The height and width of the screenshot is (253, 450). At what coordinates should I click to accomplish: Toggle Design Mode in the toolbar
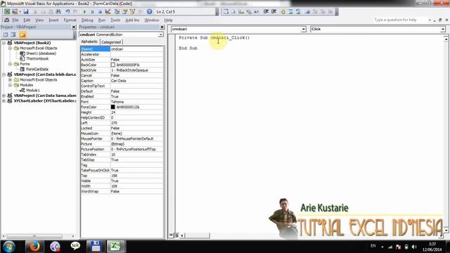pos(108,12)
